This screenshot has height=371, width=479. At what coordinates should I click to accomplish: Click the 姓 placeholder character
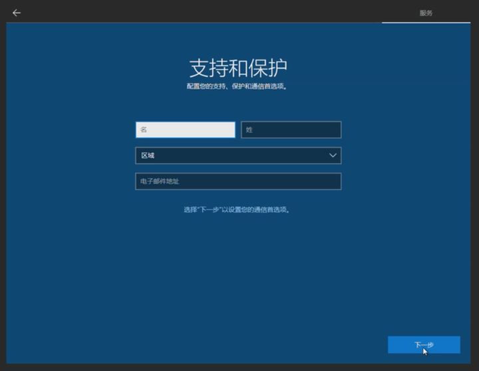pyautogui.click(x=249, y=130)
